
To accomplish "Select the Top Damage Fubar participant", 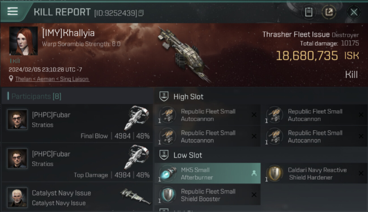I will click(77, 162).
